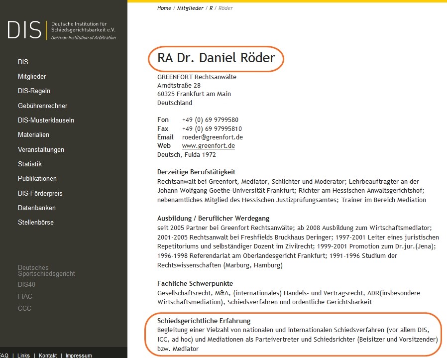
Task: Go to Home in the breadcrumb
Action: pos(164,8)
